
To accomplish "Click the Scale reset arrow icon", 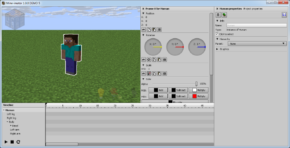I will [x=143, y=74].
